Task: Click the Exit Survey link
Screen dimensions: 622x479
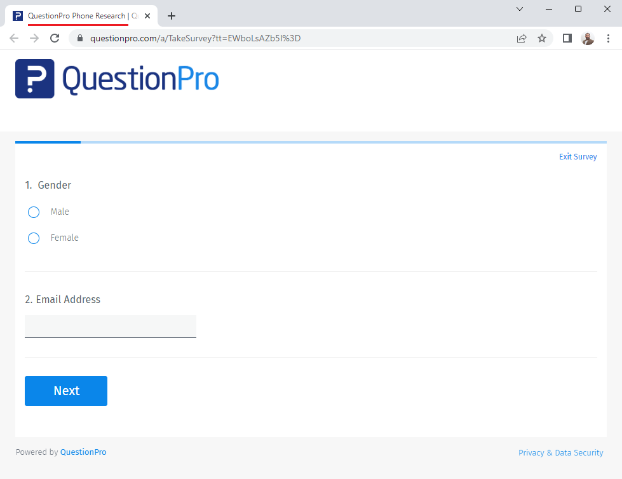Action: pos(578,156)
